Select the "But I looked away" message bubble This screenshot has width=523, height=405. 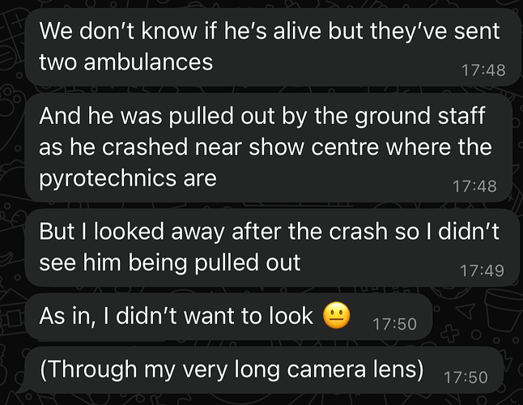coord(243,245)
